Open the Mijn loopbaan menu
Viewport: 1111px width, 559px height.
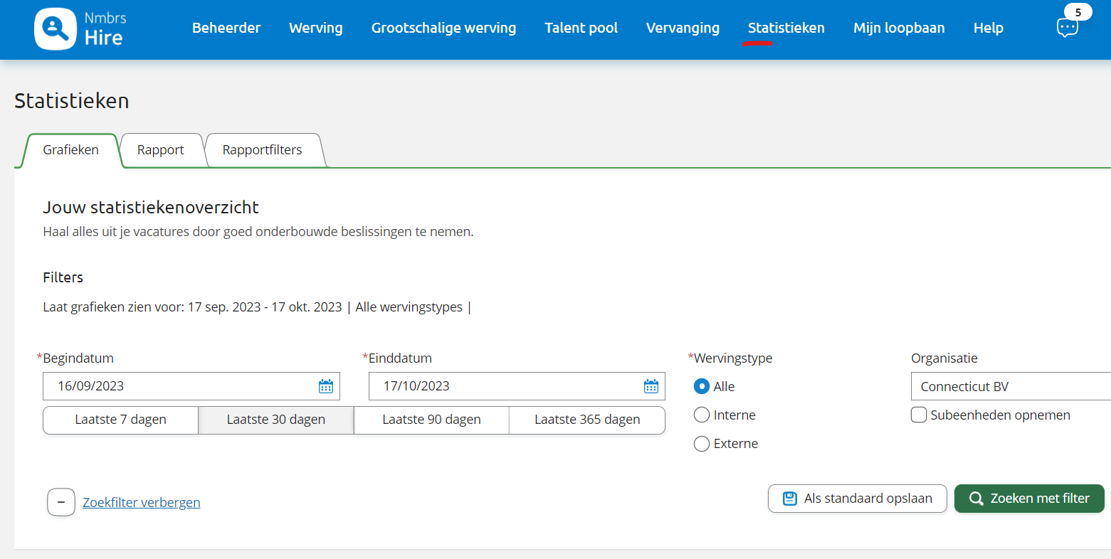click(x=899, y=28)
